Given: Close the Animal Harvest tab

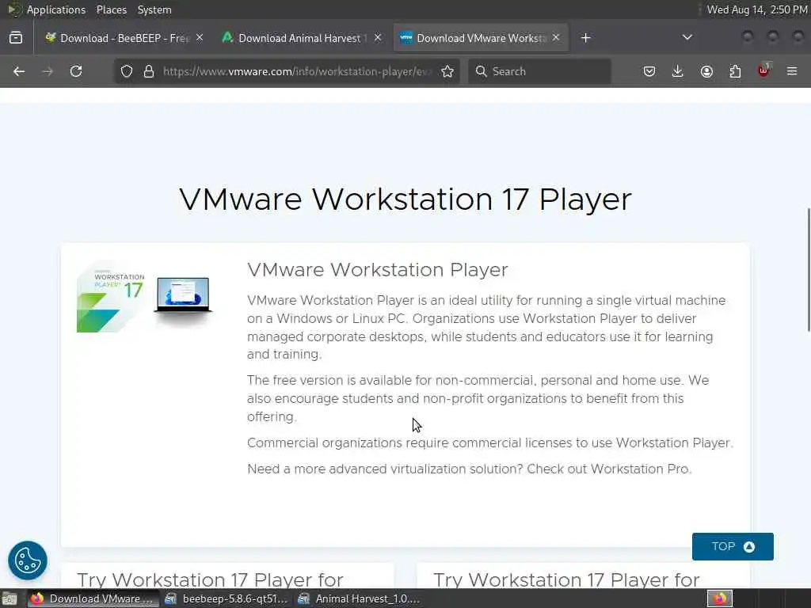Looking at the screenshot, I should tap(378, 38).
